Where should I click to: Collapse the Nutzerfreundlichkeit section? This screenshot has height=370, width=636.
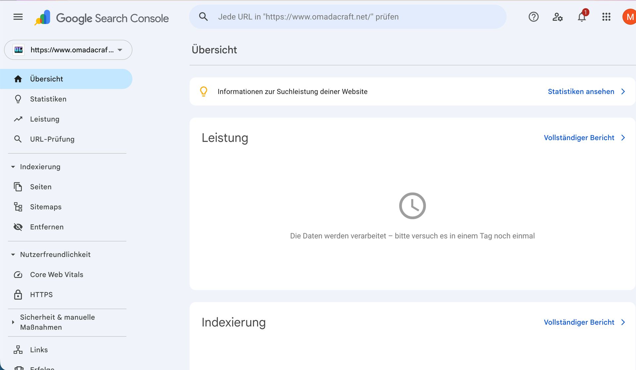13,255
